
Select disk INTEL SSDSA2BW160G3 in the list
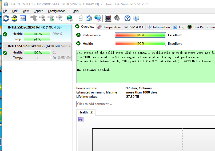point(37,52)
